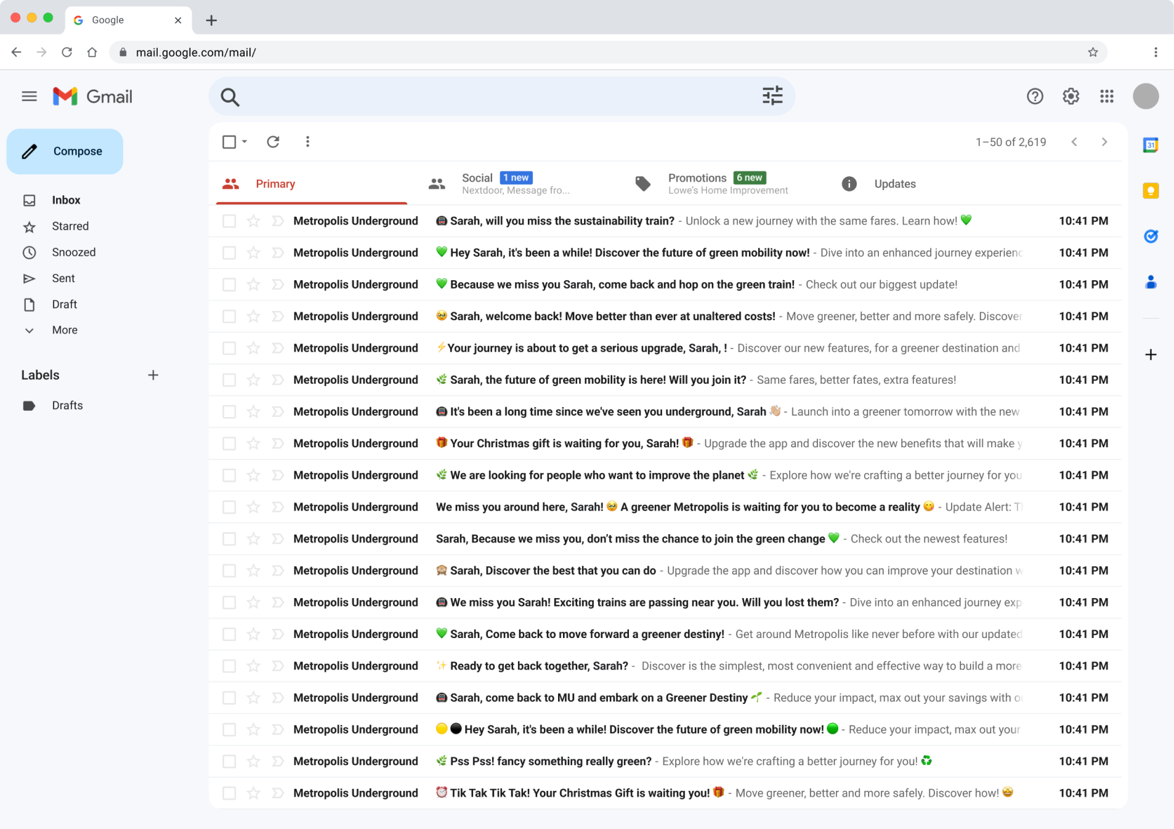Open Google Tasks side panel icon

[x=1151, y=236]
